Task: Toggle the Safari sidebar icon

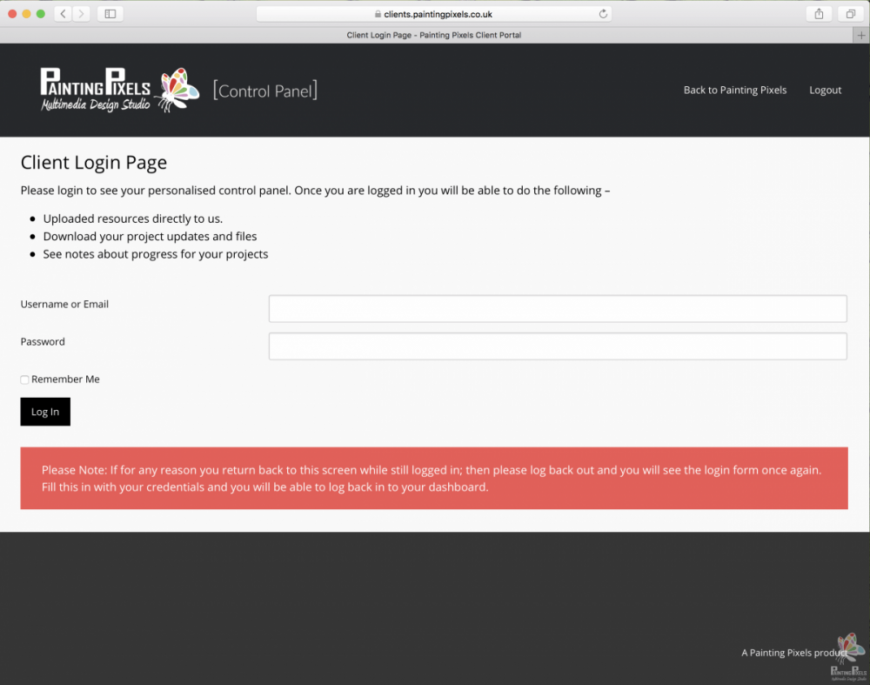Action: click(110, 14)
